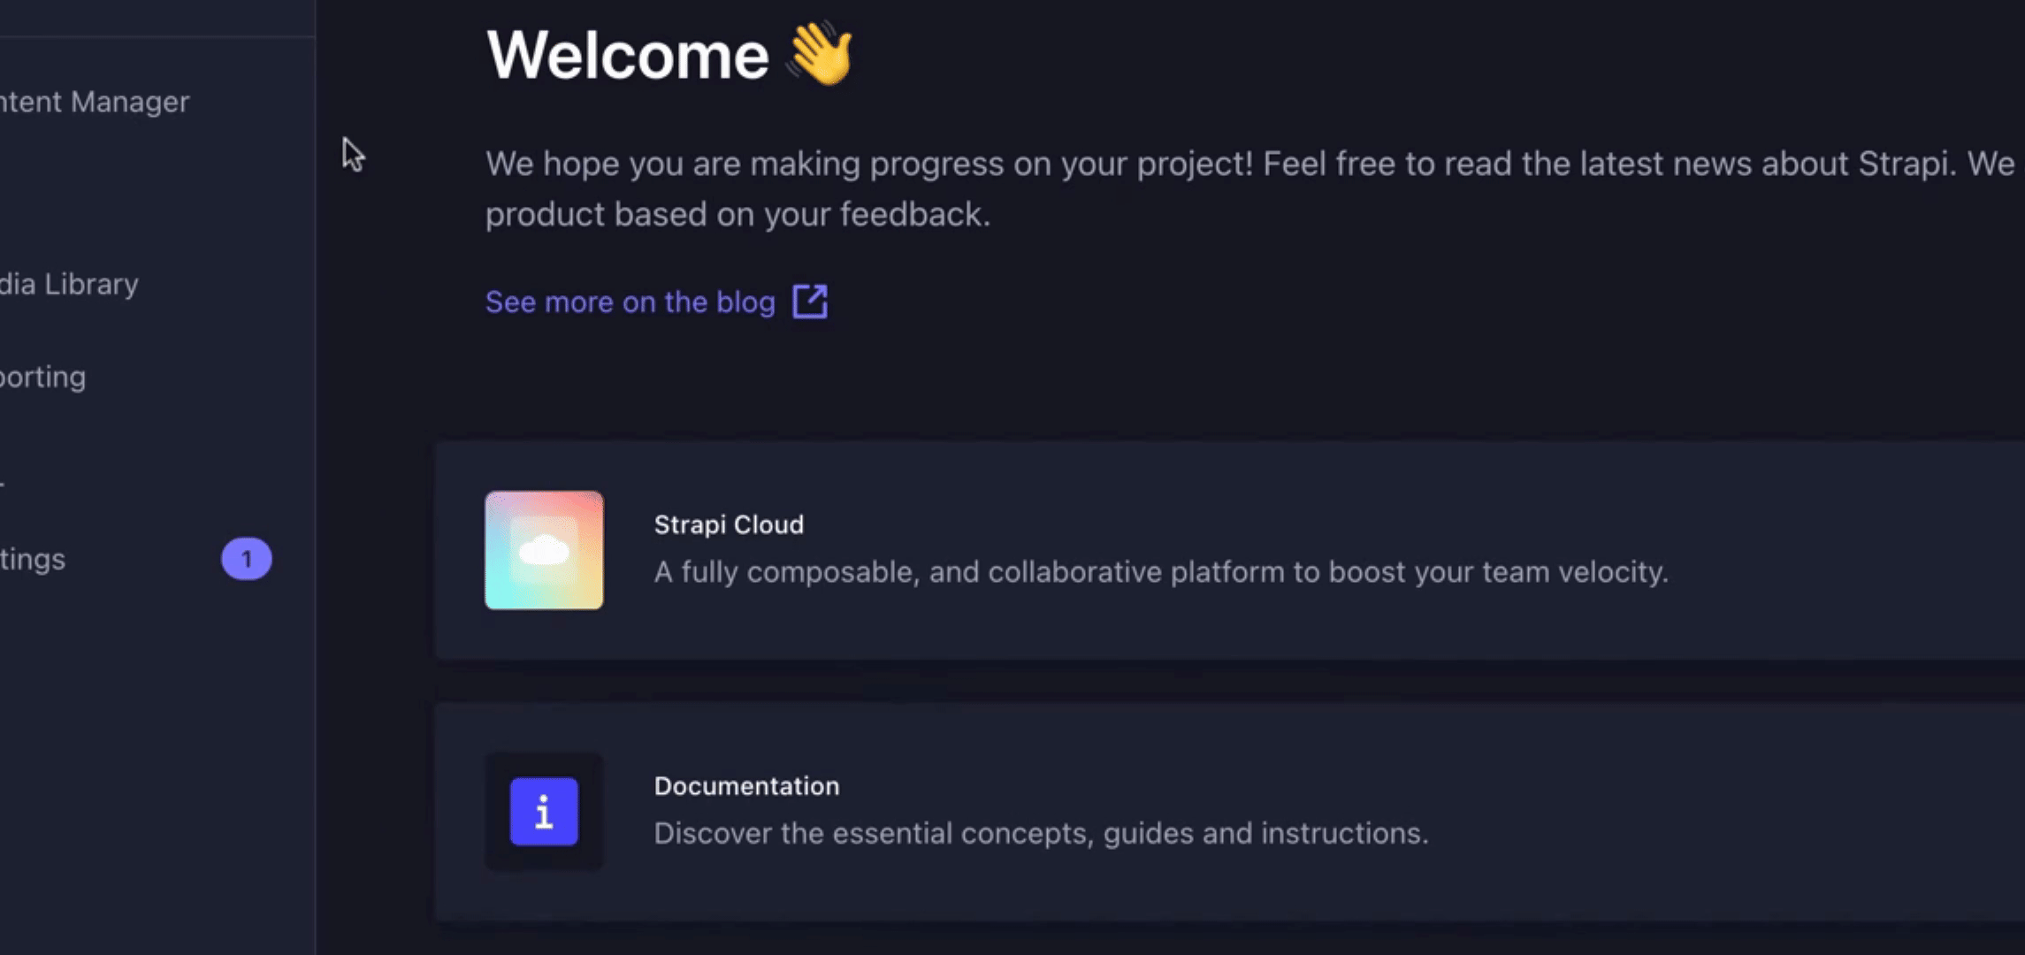Click the Strapi Cloud card description

click(x=1161, y=572)
